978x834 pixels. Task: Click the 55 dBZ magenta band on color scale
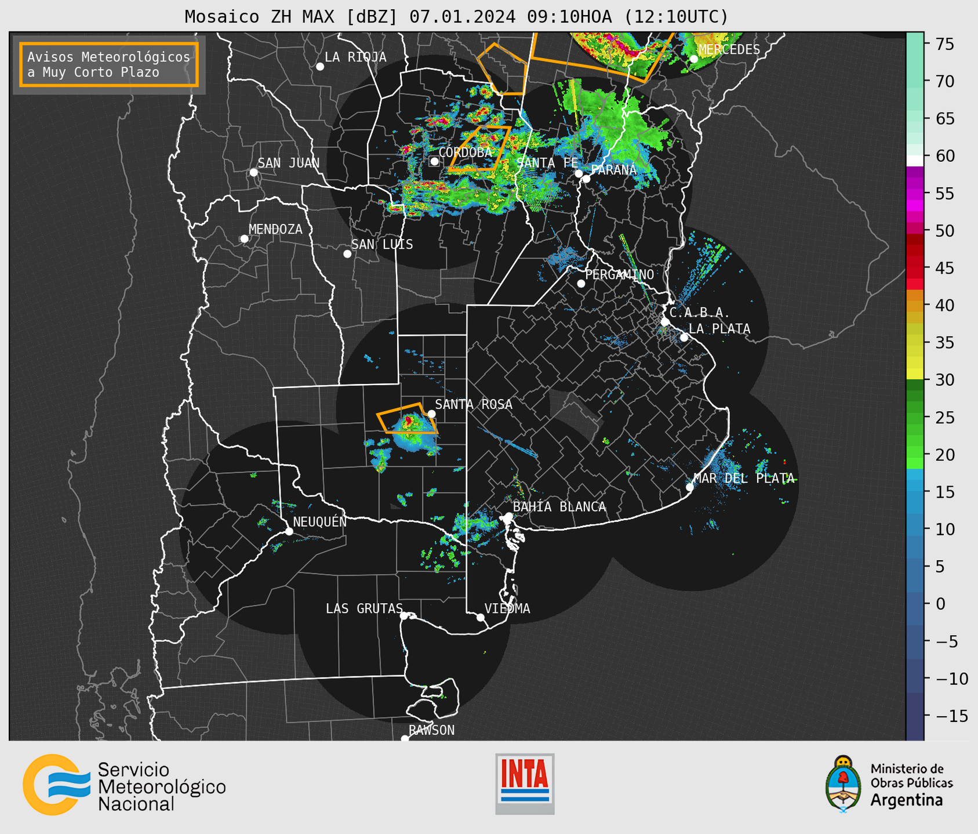click(x=915, y=194)
